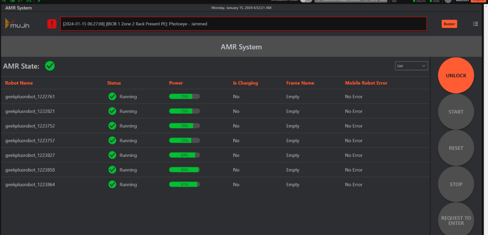The height and width of the screenshot is (235, 488).
Task: Sort by the Status column header
Action: point(114,83)
